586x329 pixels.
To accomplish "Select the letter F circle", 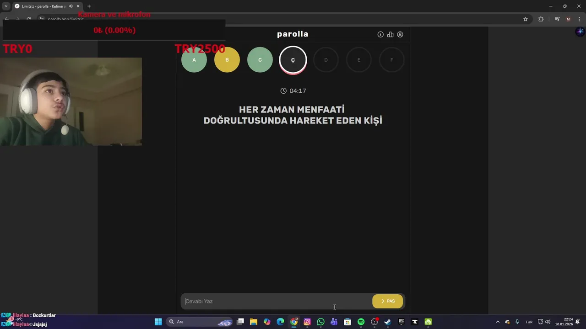I will pos(392,60).
